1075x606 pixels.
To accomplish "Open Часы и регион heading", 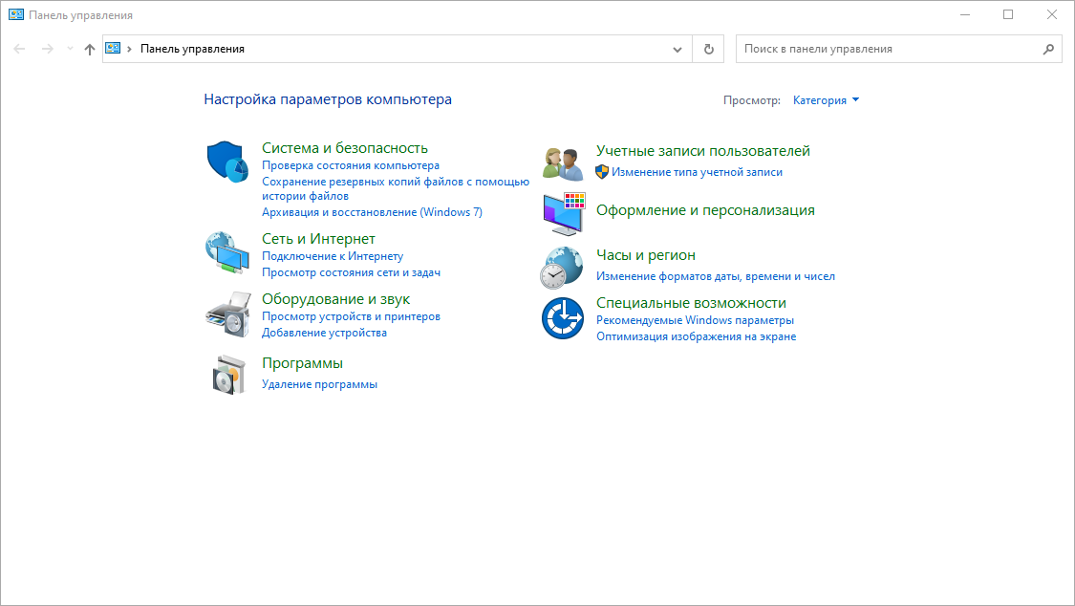I will click(646, 255).
